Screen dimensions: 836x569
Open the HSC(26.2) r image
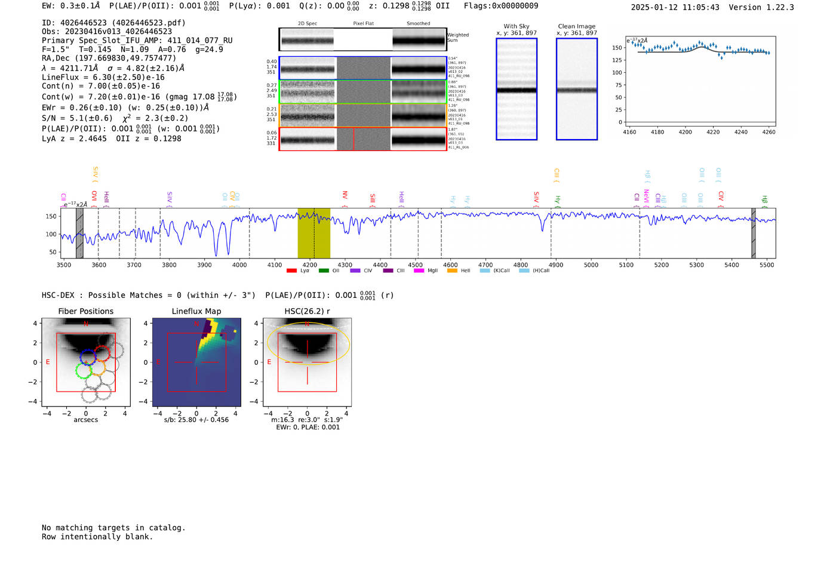(x=307, y=362)
